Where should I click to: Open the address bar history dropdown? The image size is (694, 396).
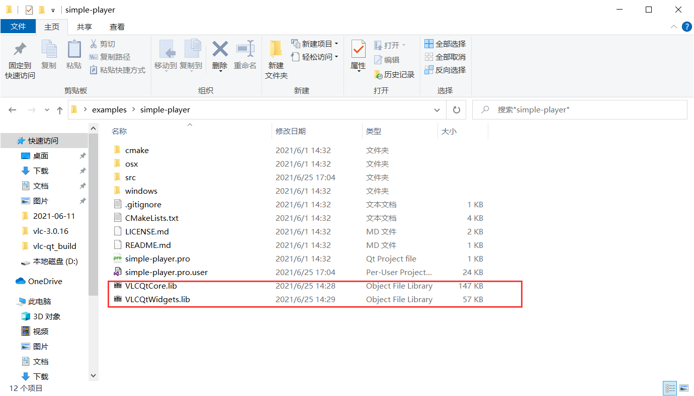coord(437,109)
